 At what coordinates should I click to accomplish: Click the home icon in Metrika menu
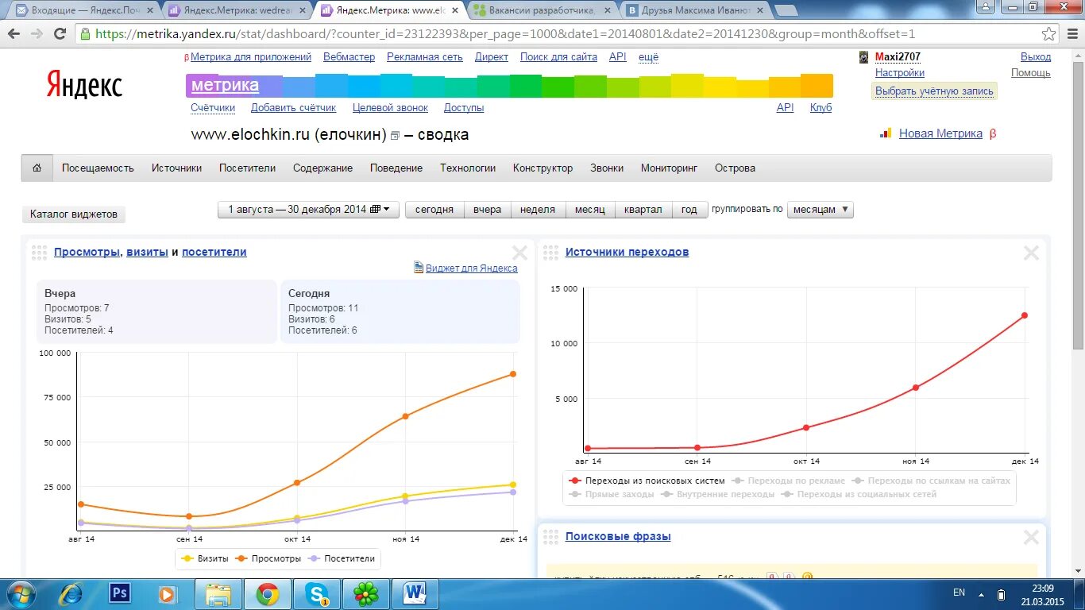37,168
